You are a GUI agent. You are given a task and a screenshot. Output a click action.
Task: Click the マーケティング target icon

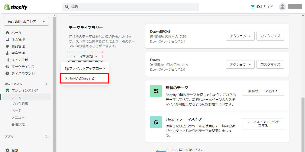[x=7, y=67]
